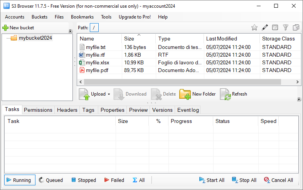Click Stop All tasks button
This screenshot has width=303, height=190.
[244, 180]
